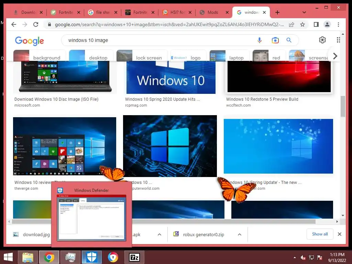
Task: Submit the search with the magnifier
Action: [289, 40]
